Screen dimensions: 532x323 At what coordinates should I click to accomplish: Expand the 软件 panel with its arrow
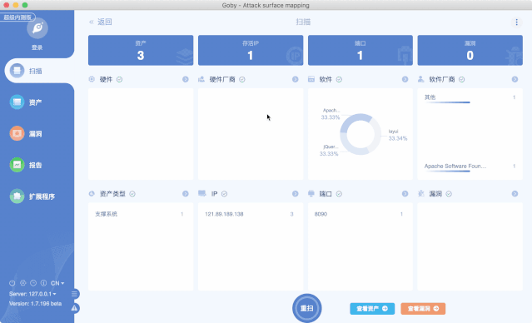405,79
